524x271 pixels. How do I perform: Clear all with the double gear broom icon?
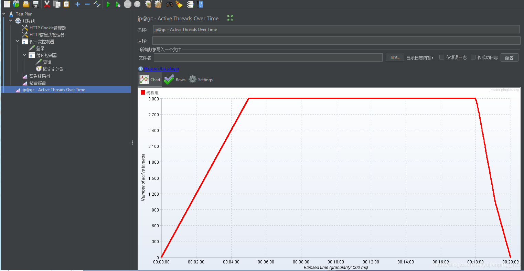(x=158, y=4)
